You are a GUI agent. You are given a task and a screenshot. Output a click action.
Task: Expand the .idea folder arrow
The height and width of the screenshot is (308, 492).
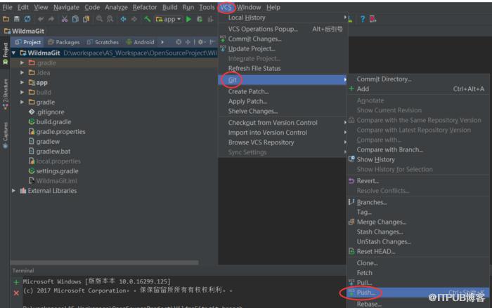[x=22, y=72]
